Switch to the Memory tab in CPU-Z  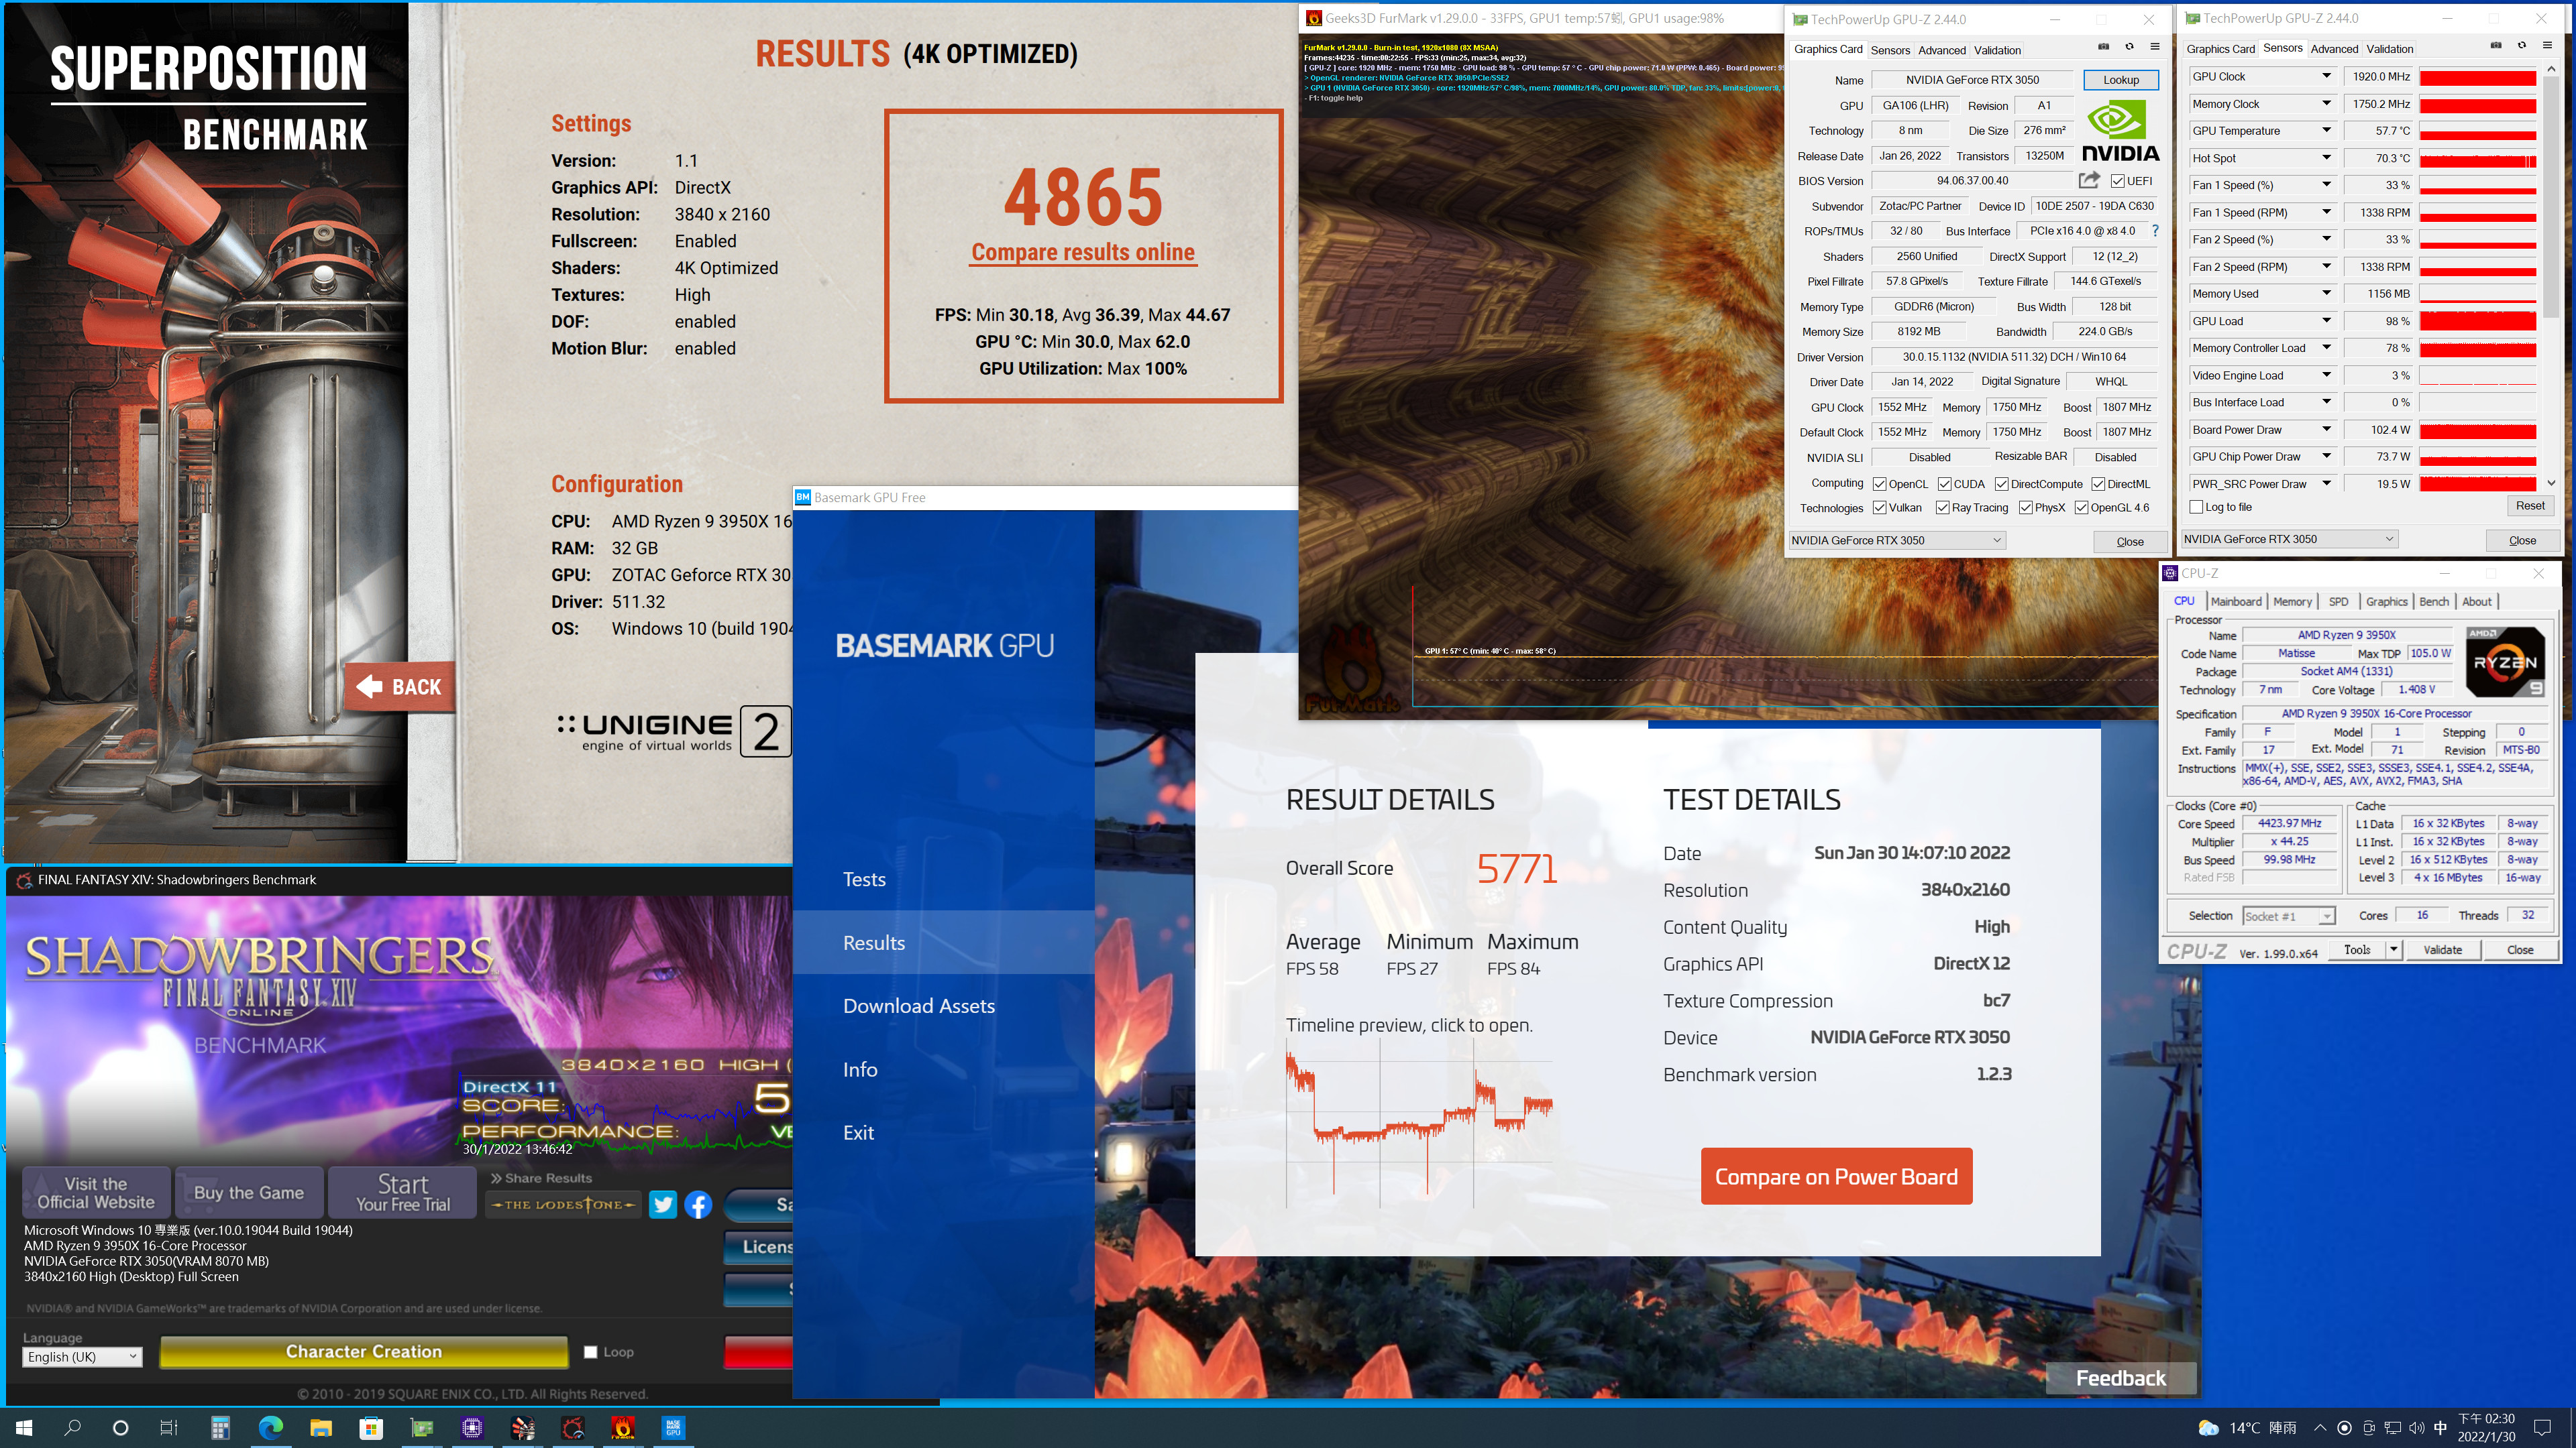2292,601
